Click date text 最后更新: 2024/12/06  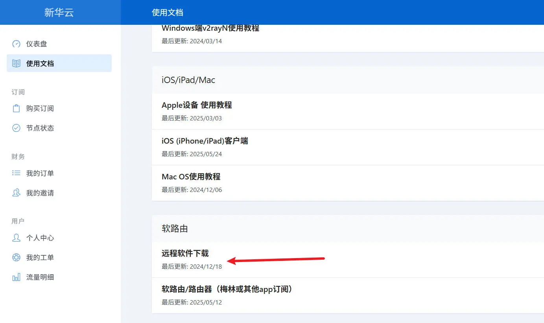[192, 190]
